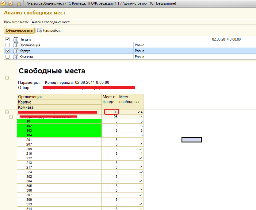The image size is (256, 210).
Task: Collapse the nested building group row
Action: tap(11, 117)
